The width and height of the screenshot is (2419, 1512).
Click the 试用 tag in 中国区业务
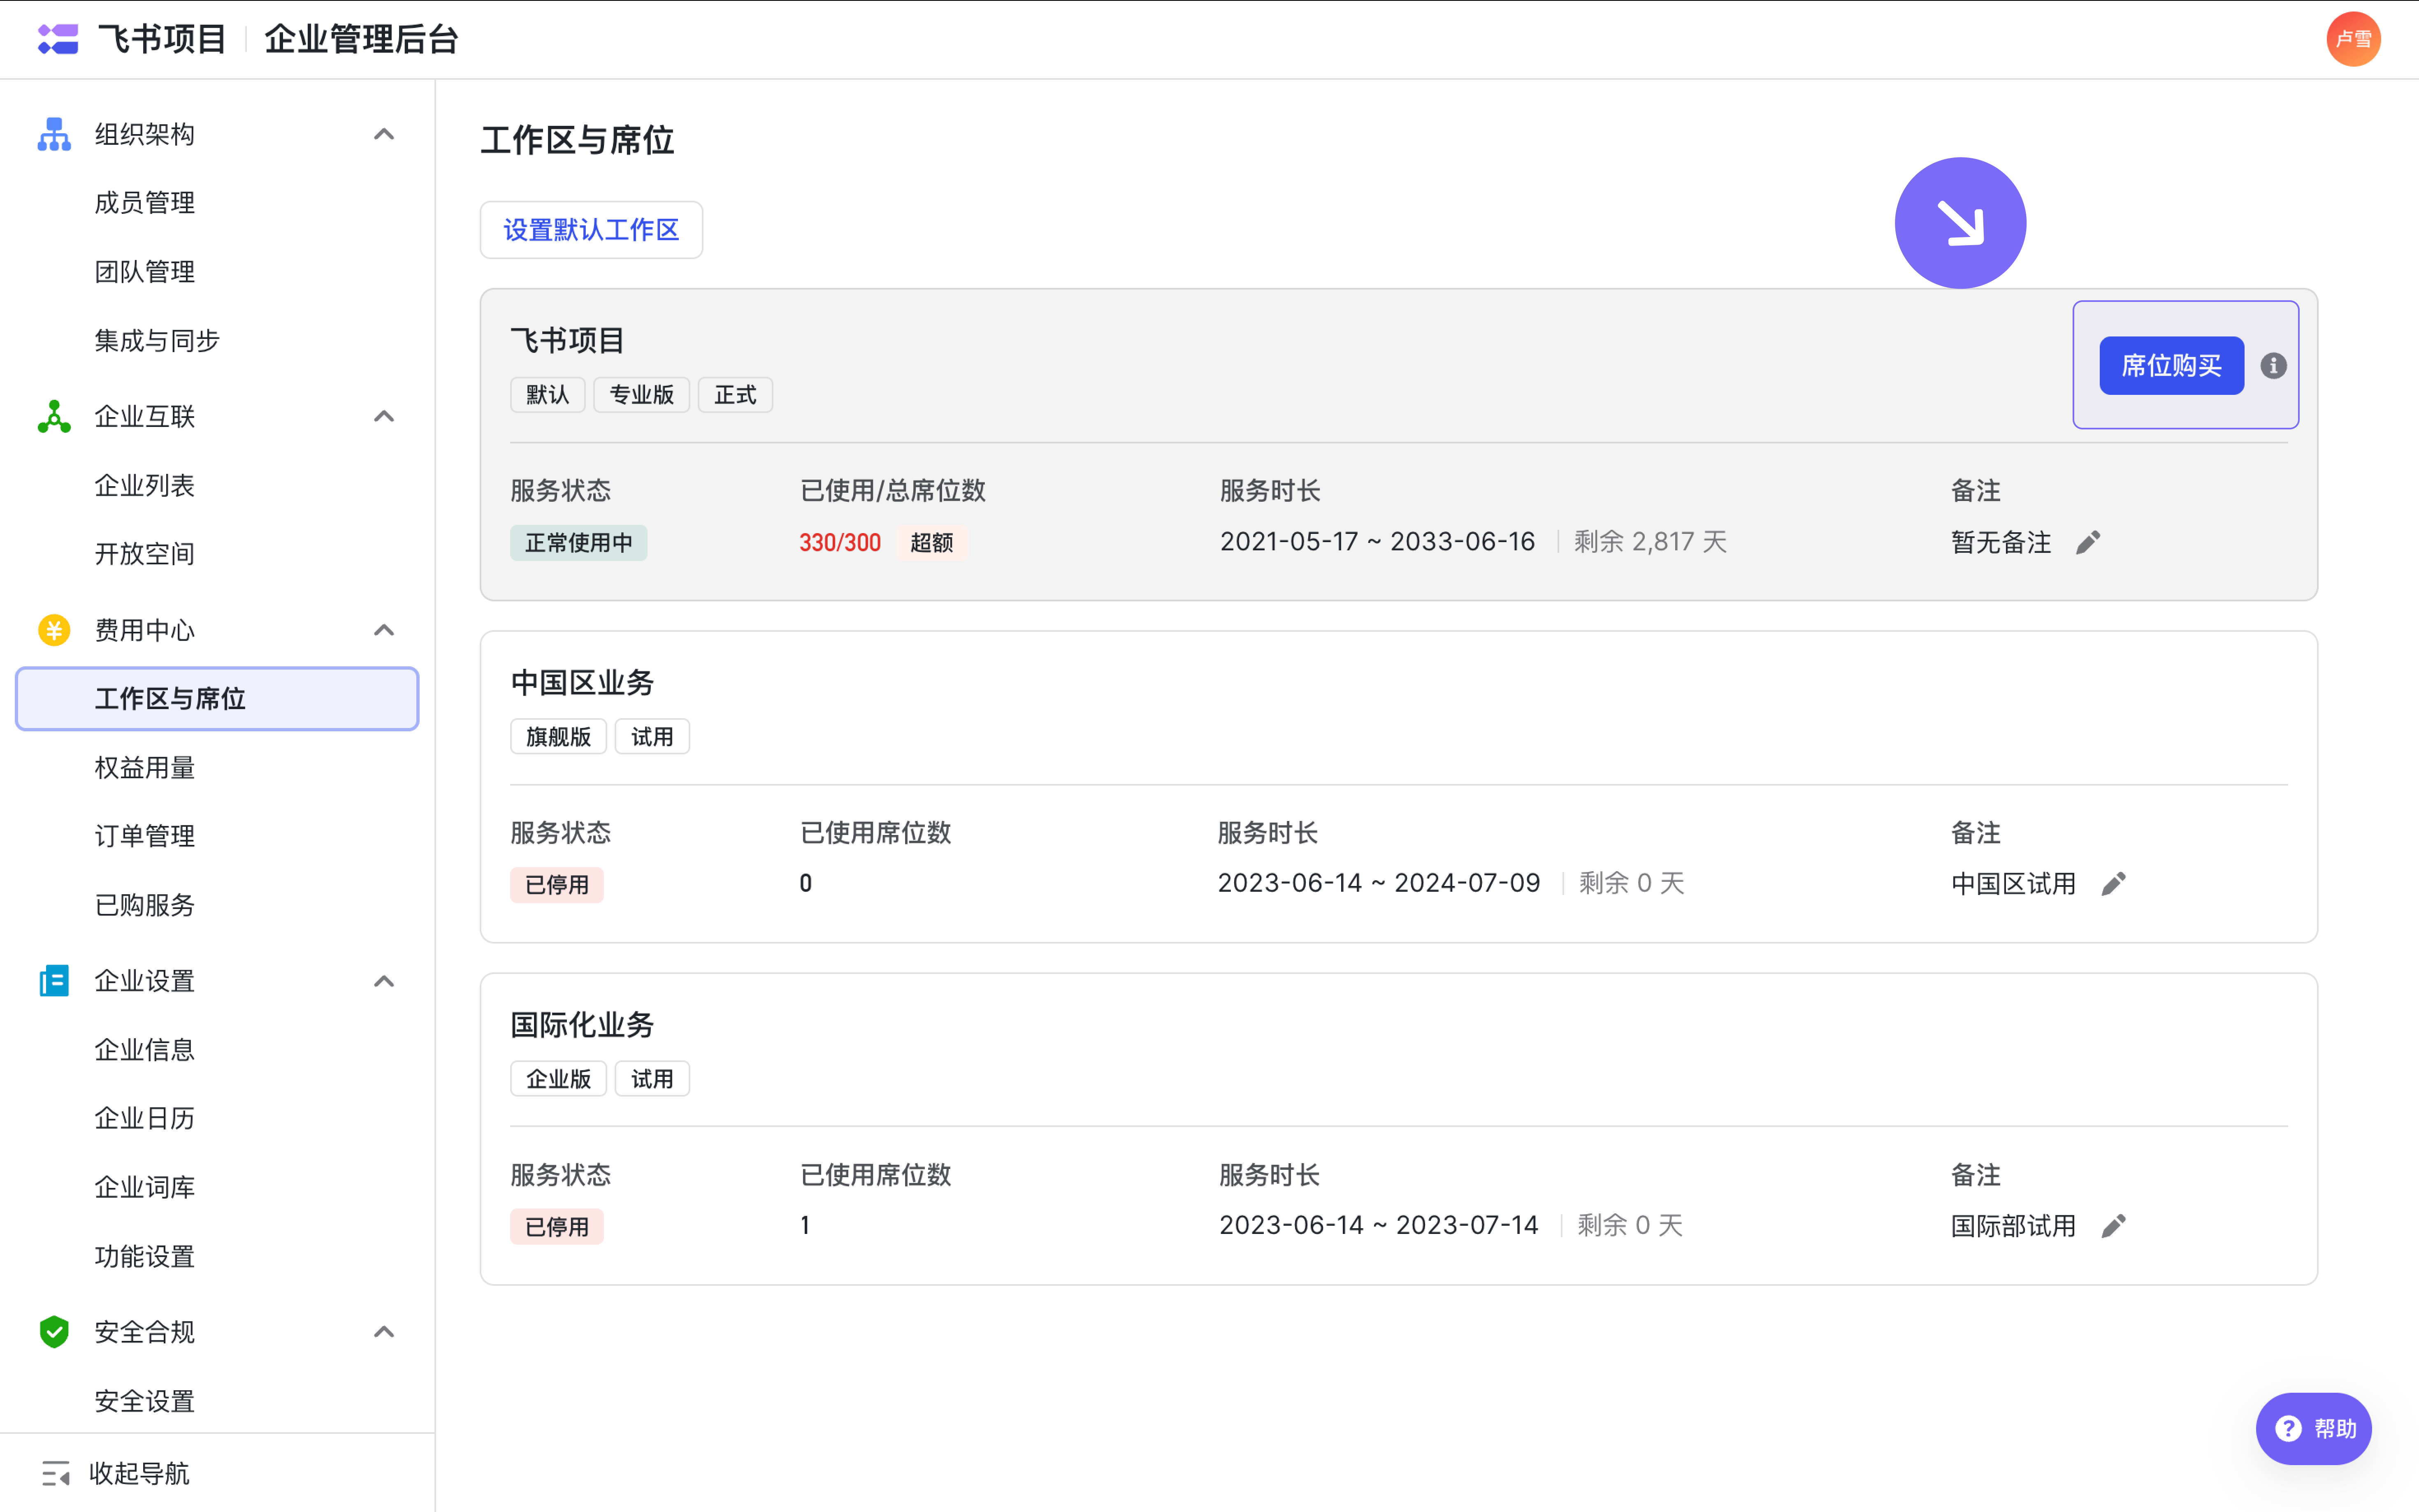(652, 737)
